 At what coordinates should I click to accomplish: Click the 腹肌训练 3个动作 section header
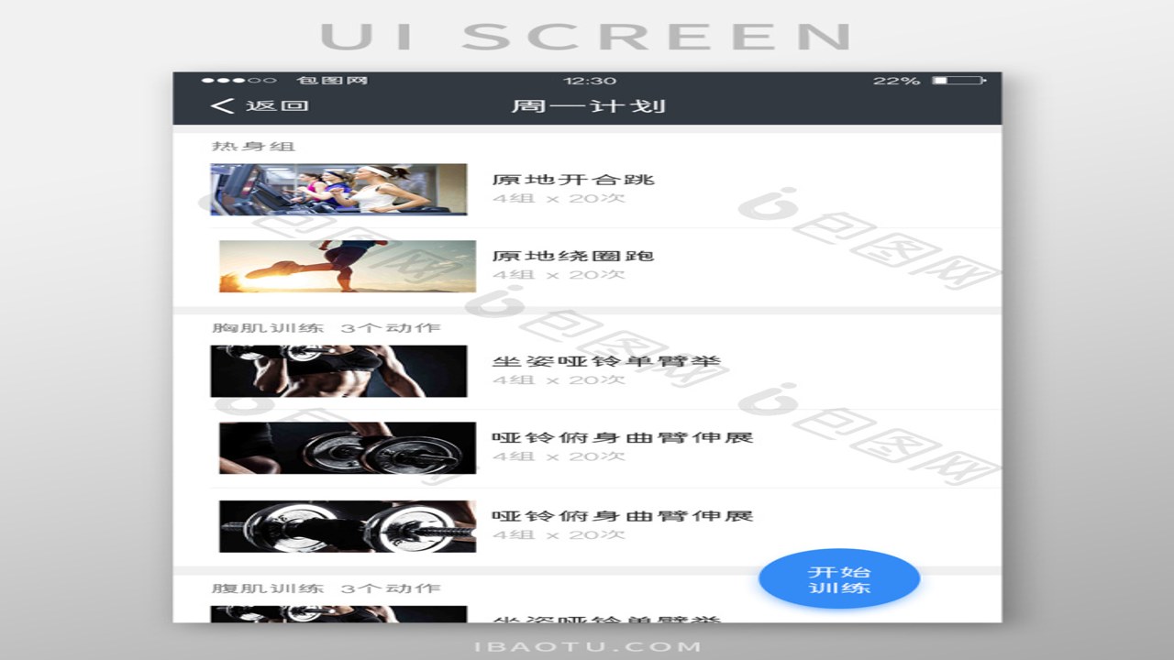[327, 588]
